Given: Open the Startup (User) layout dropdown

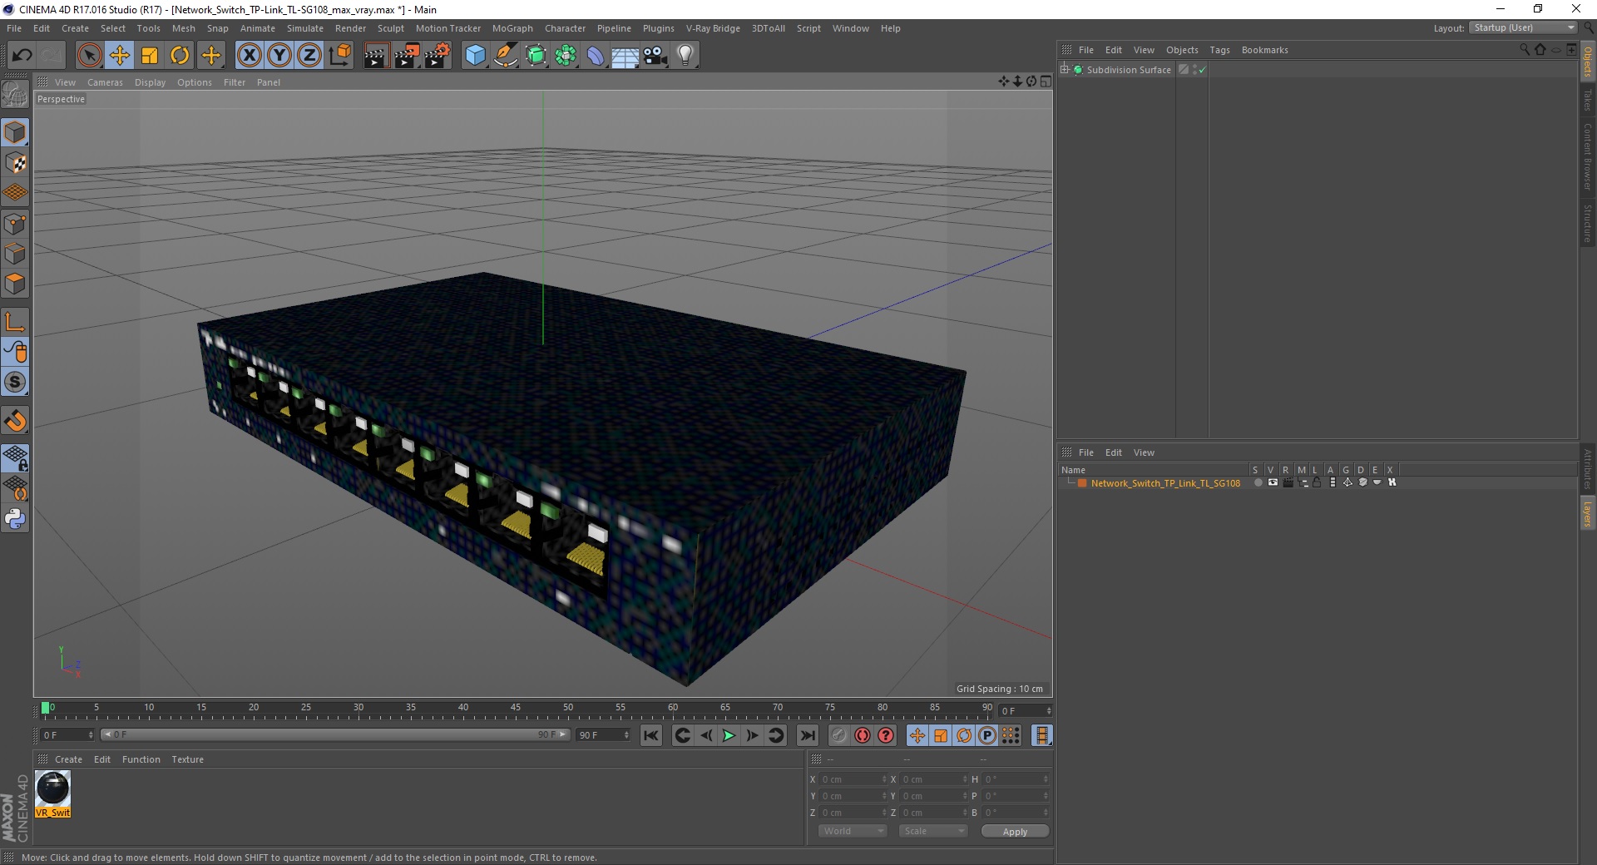Looking at the screenshot, I should [x=1523, y=27].
